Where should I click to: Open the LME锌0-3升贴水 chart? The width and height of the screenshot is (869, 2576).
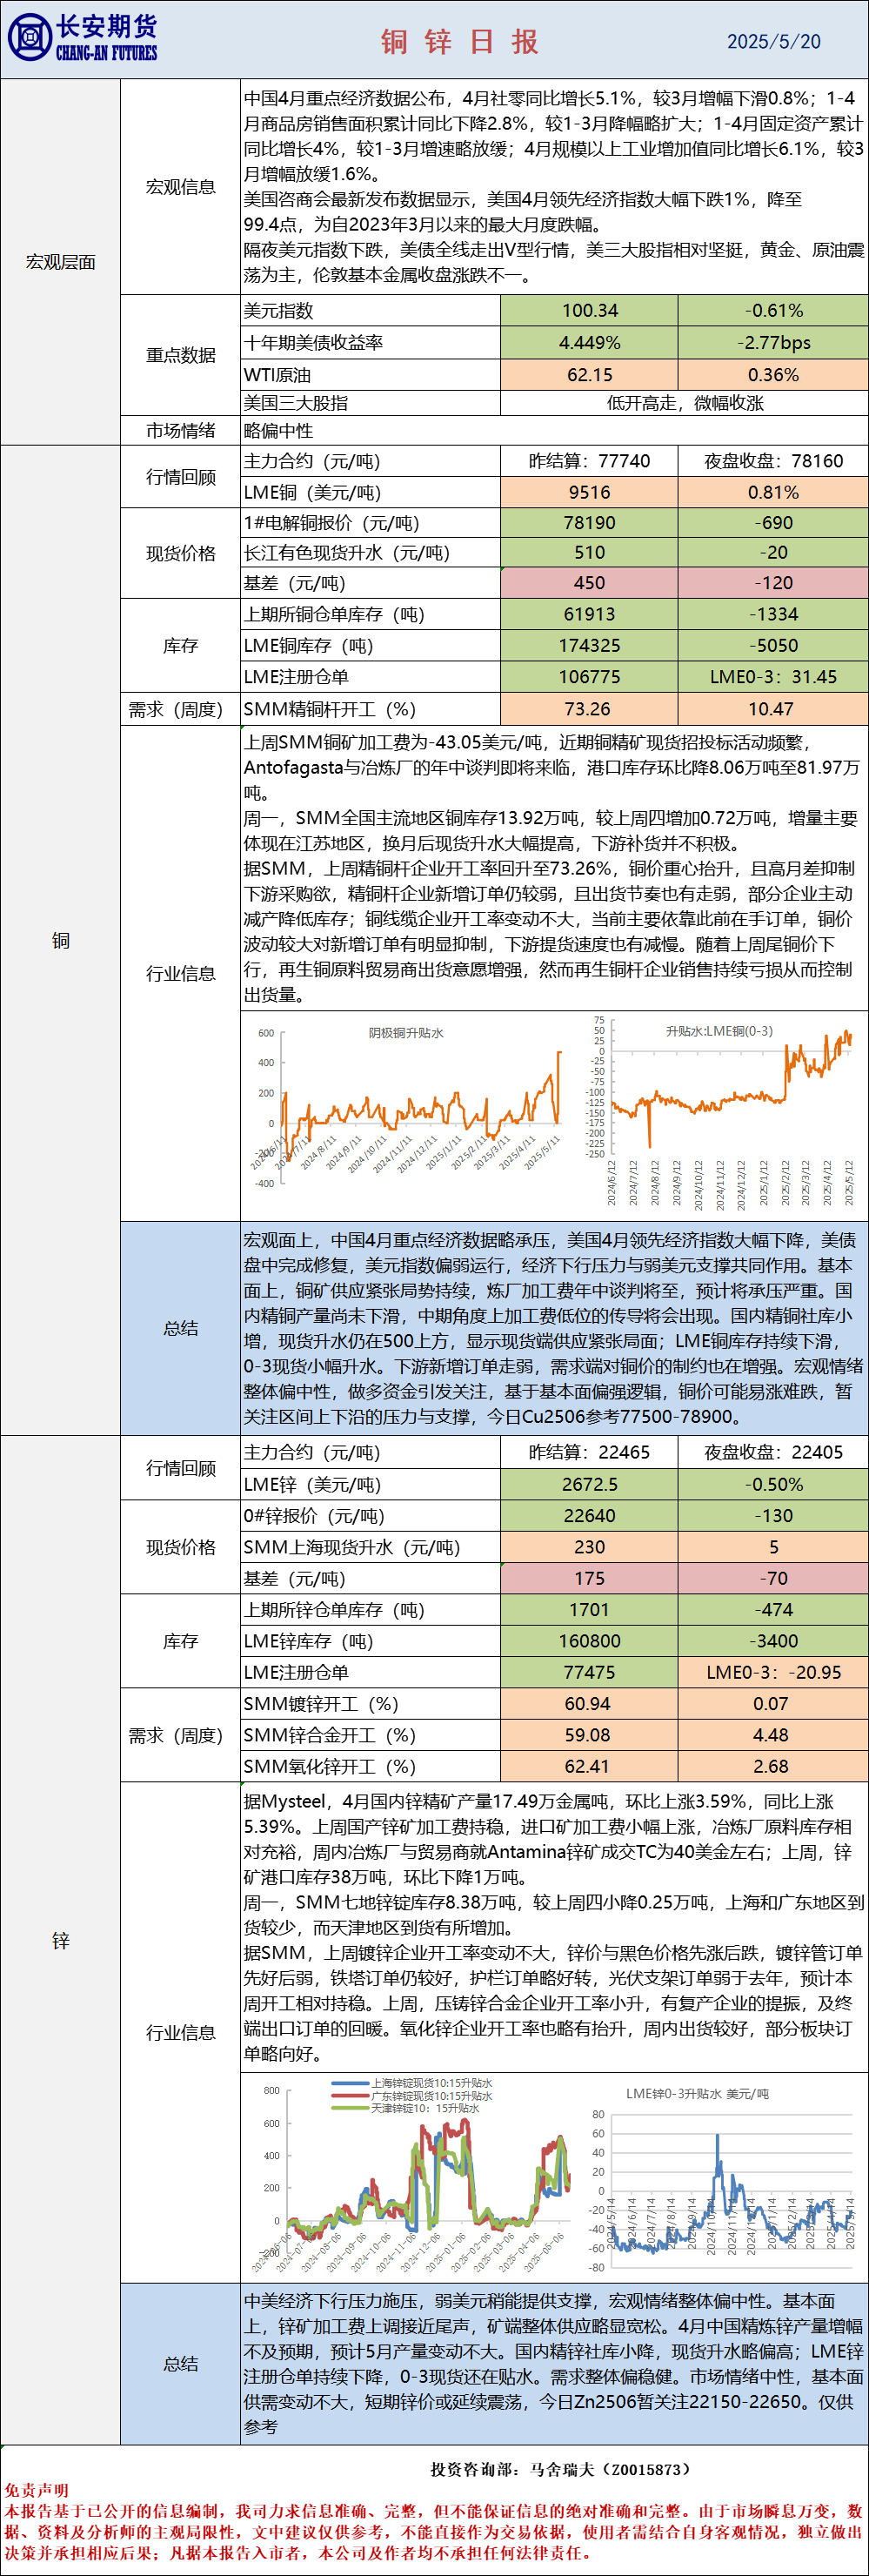coord(720,2180)
